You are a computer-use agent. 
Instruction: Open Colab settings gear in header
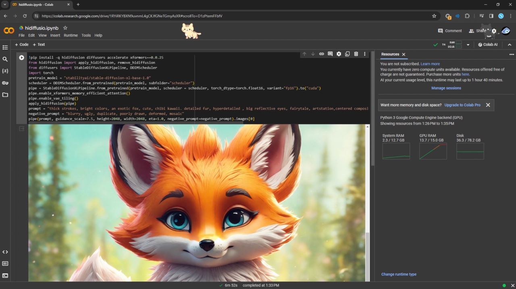tap(494, 31)
